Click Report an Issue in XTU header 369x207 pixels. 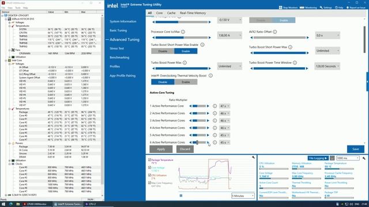(356, 7)
